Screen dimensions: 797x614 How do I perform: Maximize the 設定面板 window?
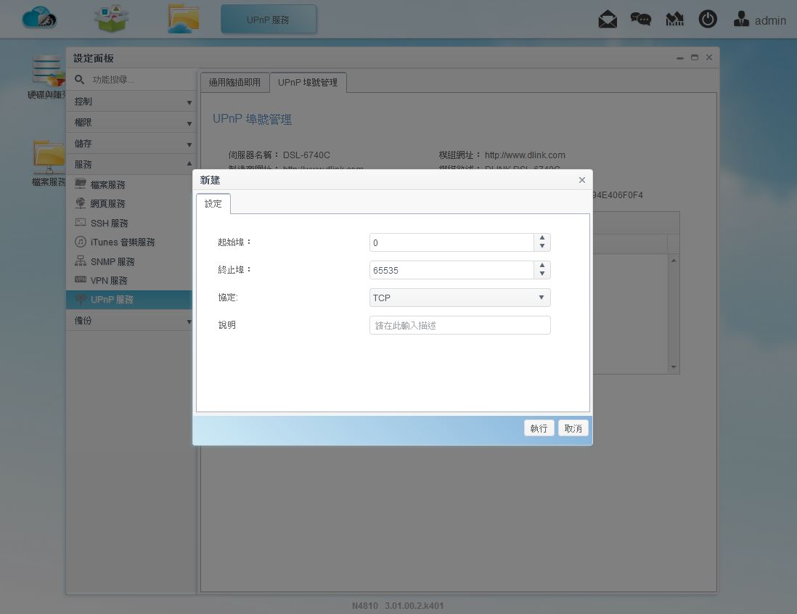pyautogui.click(x=695, y=57)
